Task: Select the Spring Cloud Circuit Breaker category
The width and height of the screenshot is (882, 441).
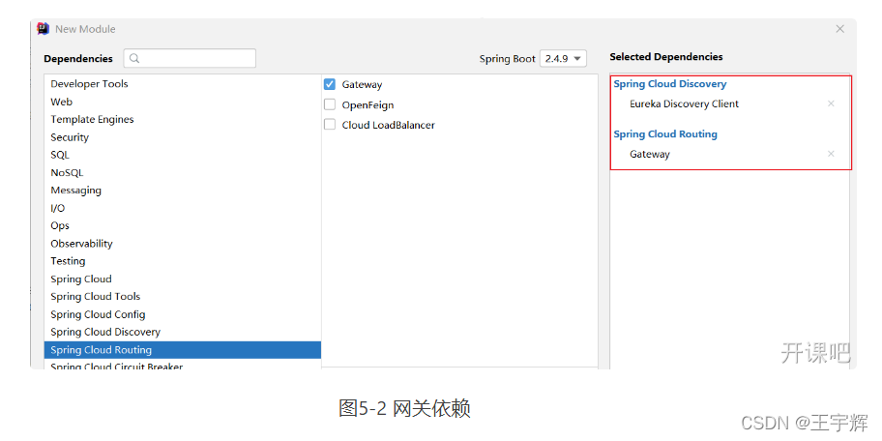Action: click(x=183, y=366)
